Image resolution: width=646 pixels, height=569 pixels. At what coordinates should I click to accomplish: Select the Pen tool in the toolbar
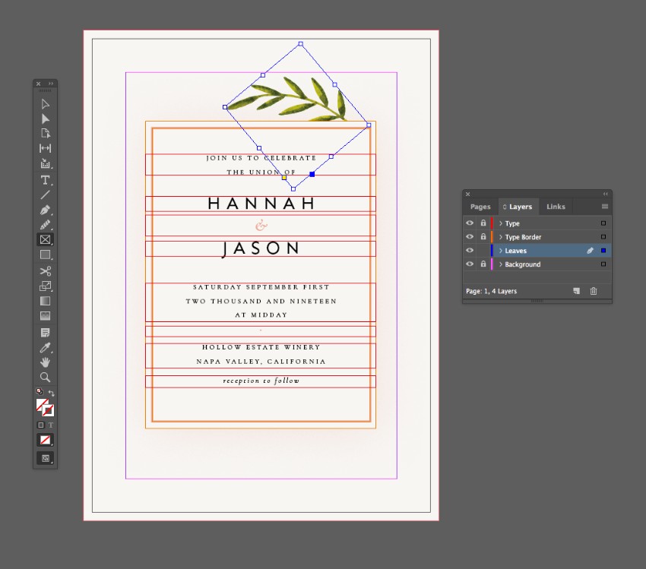point(46,210)
